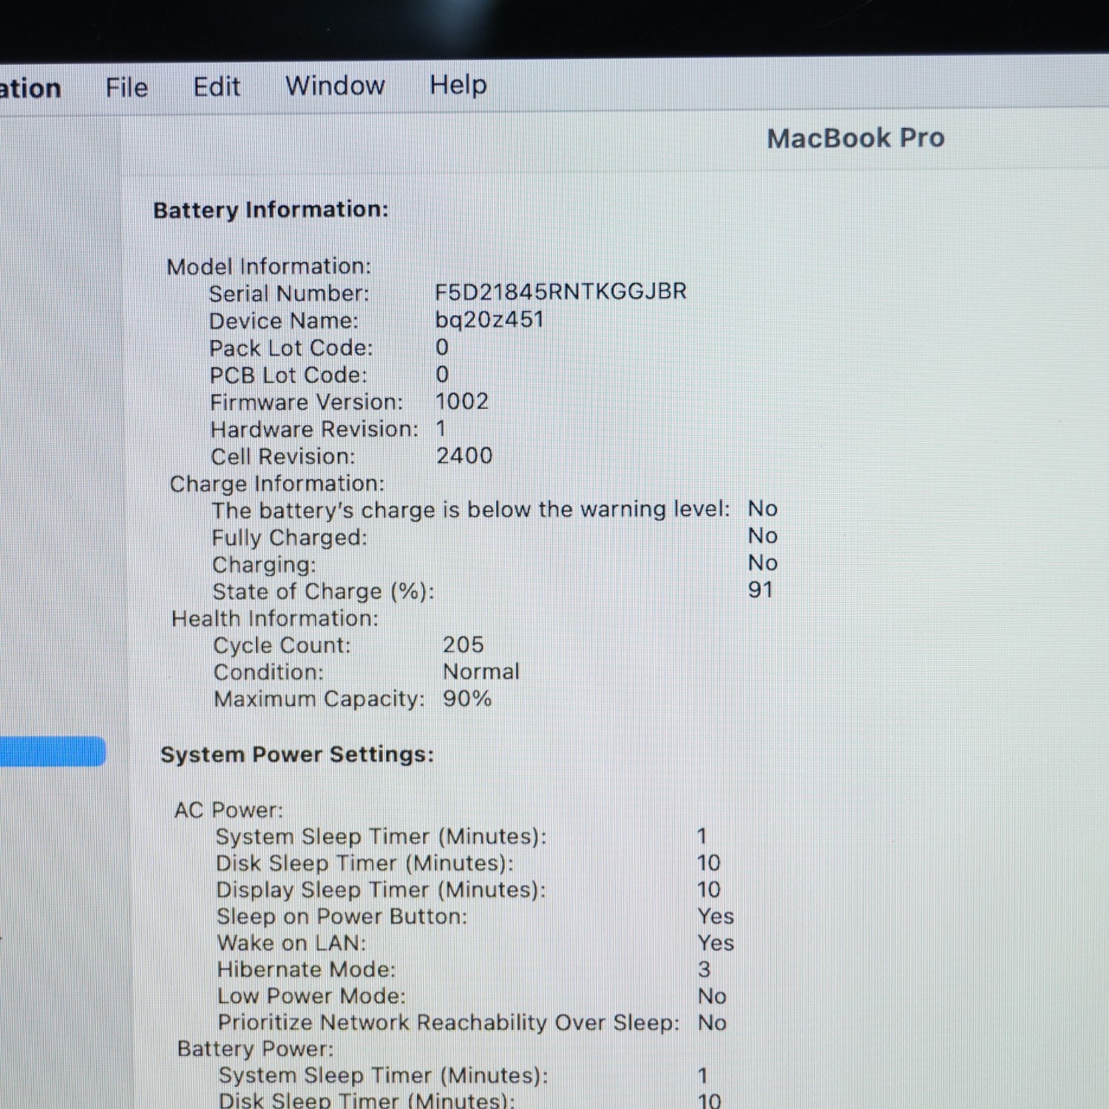
Task: Select the maximum capacity value 90%
Action: (467, 699)
